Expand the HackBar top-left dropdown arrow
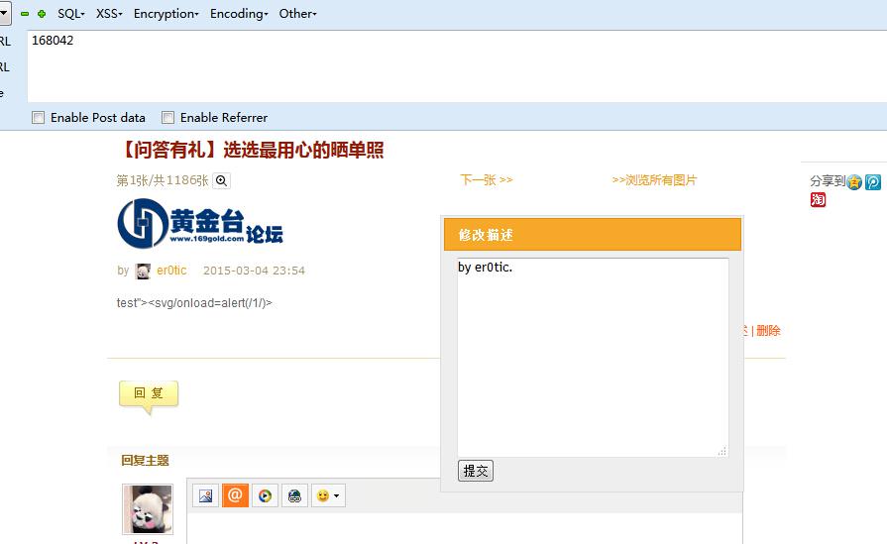Image resolution: width=887 pixels, height=544 pixels. [x=5, y=13]
